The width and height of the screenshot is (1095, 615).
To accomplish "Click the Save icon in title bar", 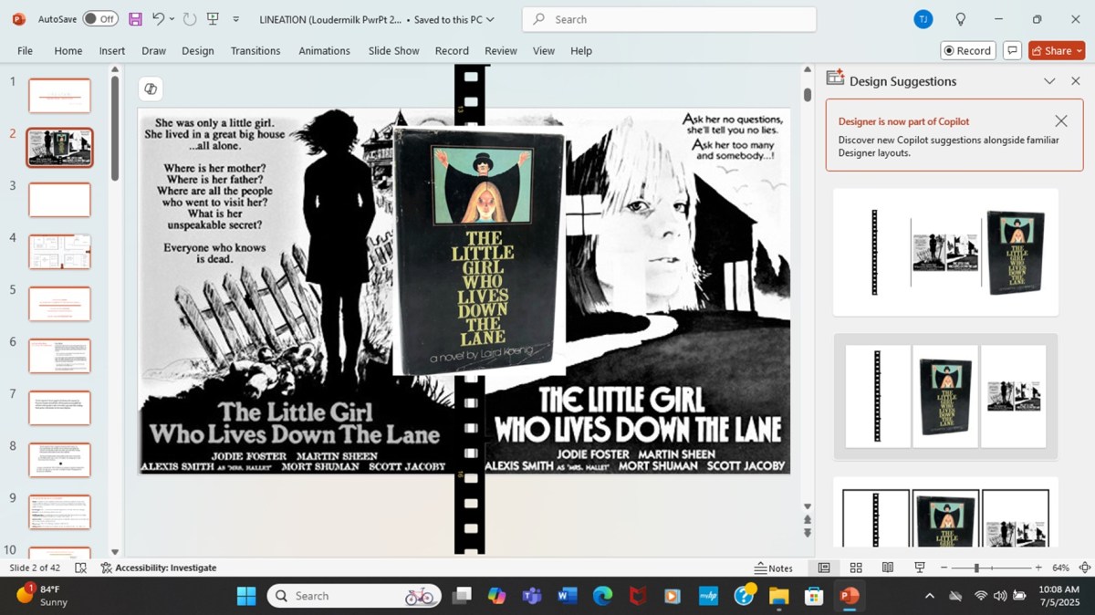I will [135, 19].
